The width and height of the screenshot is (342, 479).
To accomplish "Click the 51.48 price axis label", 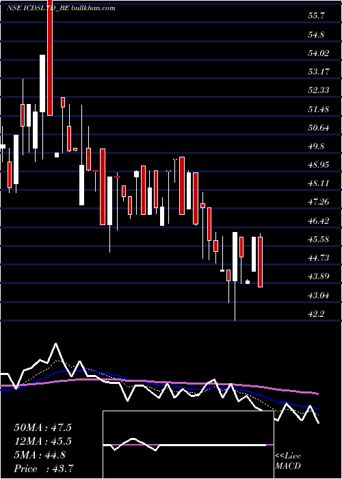I will pos(319,109).
